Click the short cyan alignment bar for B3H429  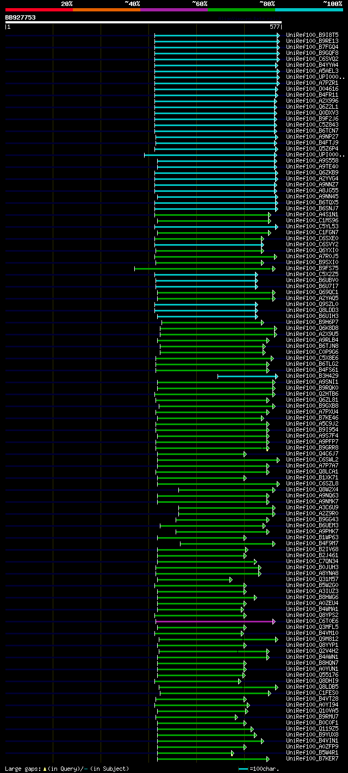click(248, 376)
